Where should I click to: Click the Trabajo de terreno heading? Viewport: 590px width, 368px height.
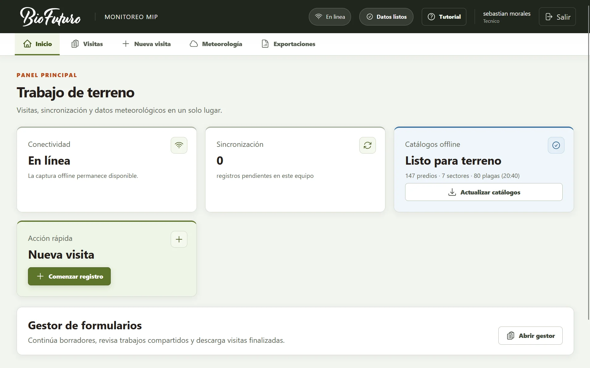point(75,92)
